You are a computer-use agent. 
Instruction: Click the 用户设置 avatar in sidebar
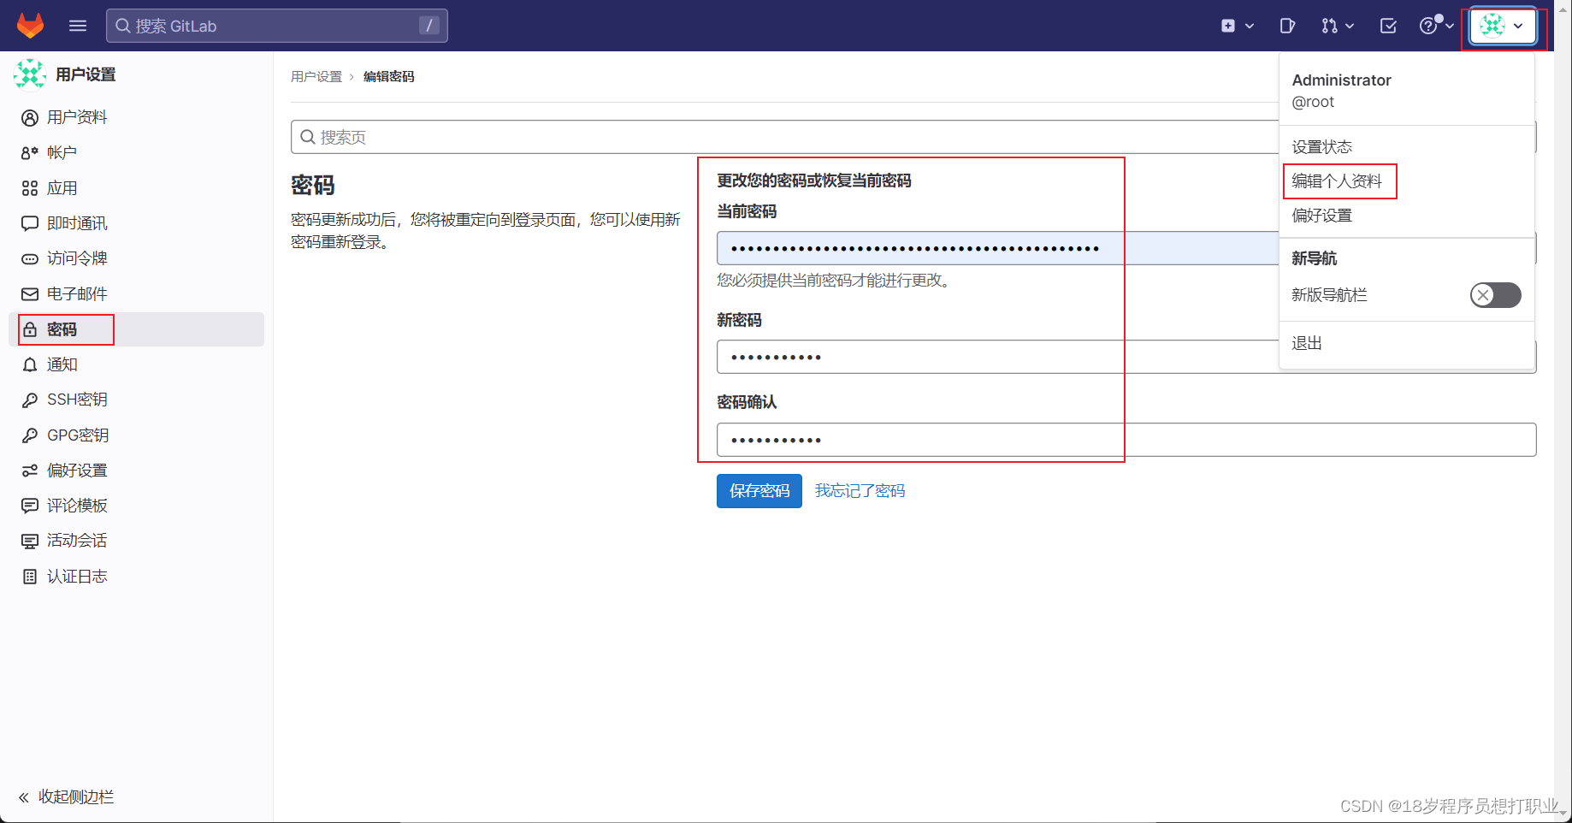(x=30, y=74)
